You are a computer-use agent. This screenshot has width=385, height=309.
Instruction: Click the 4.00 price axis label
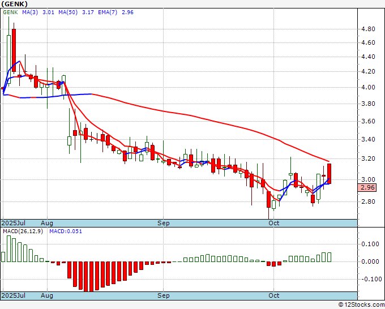pos(368,87)
